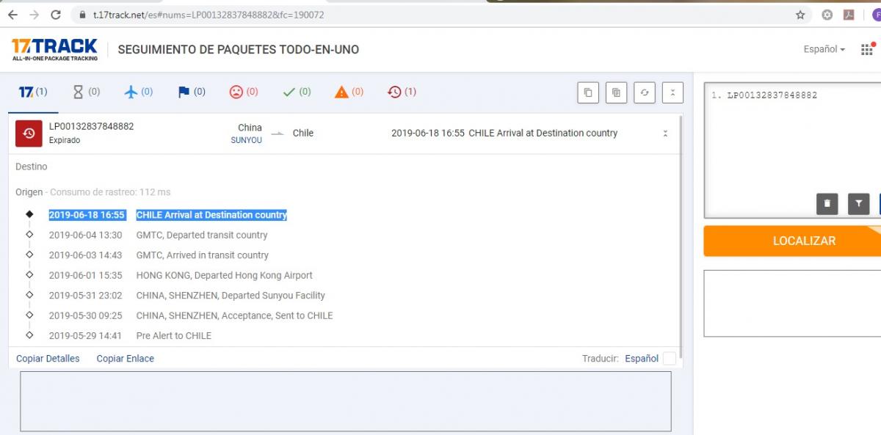The width and height of the screenshot is (881, 435).
Task: Click the Copiar Detalles link
Action: [48, 359]
